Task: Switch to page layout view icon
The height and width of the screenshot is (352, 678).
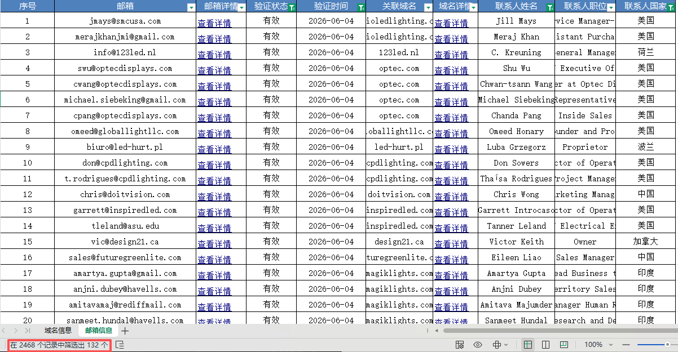Action: pos(546,345)
